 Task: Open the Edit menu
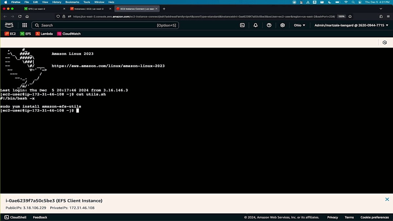(35, 2)
